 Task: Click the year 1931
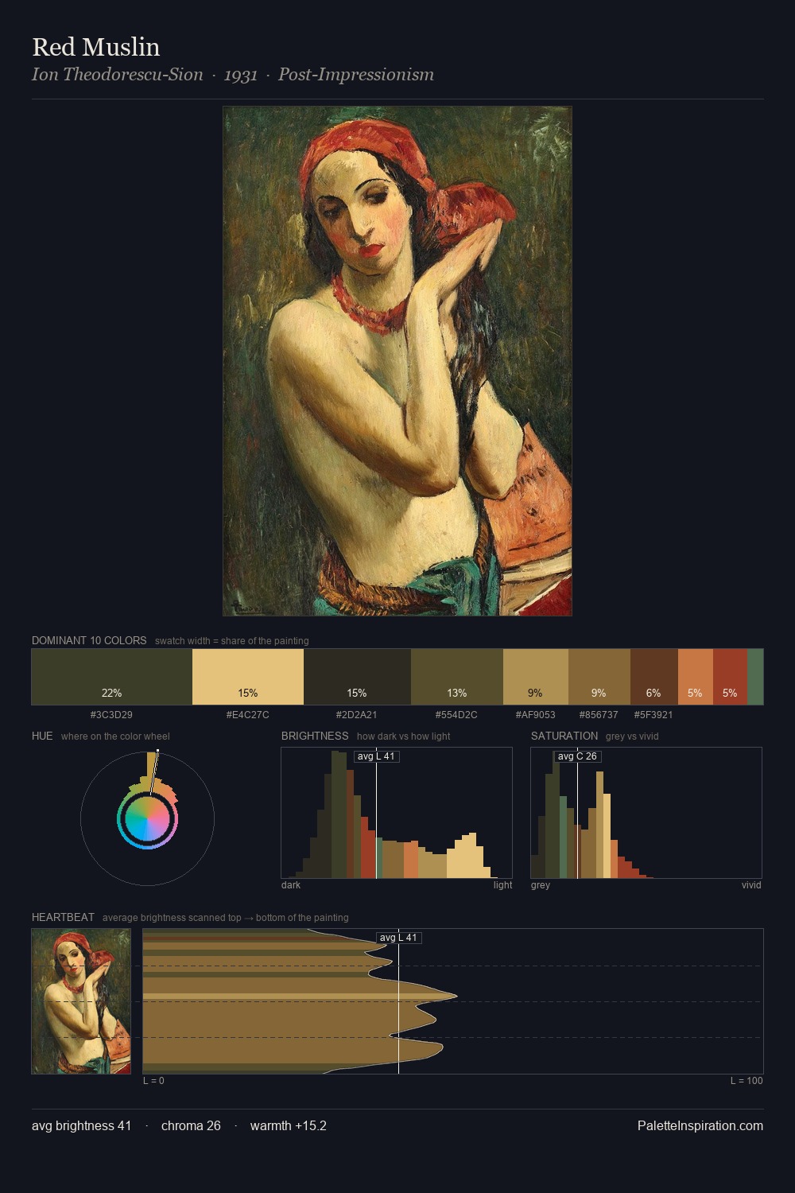[241, 75]
